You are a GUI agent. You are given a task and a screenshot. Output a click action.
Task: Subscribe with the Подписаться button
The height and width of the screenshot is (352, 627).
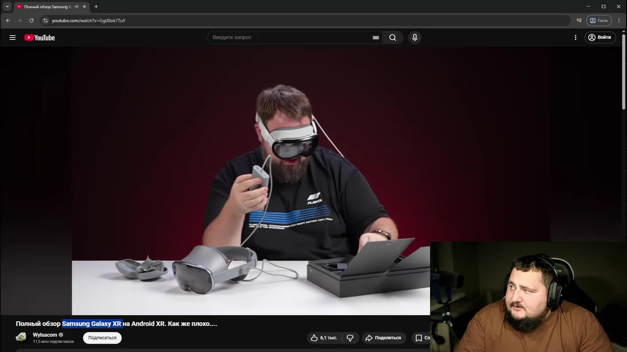[102, 338]
